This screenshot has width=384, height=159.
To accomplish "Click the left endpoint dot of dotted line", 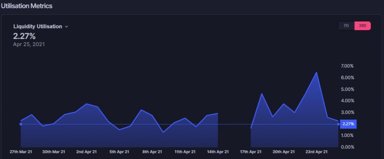I will point(21,124).
